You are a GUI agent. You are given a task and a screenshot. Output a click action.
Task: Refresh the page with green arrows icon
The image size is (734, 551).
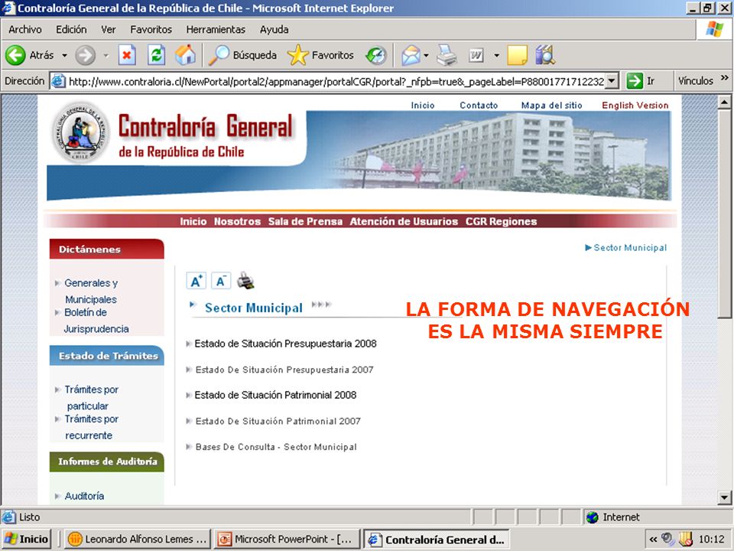[156, 55]
